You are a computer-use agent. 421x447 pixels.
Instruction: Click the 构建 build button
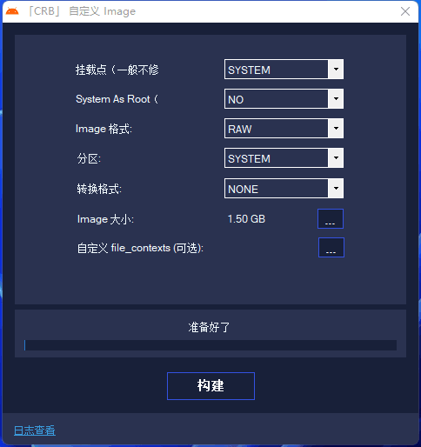(210, 386)
